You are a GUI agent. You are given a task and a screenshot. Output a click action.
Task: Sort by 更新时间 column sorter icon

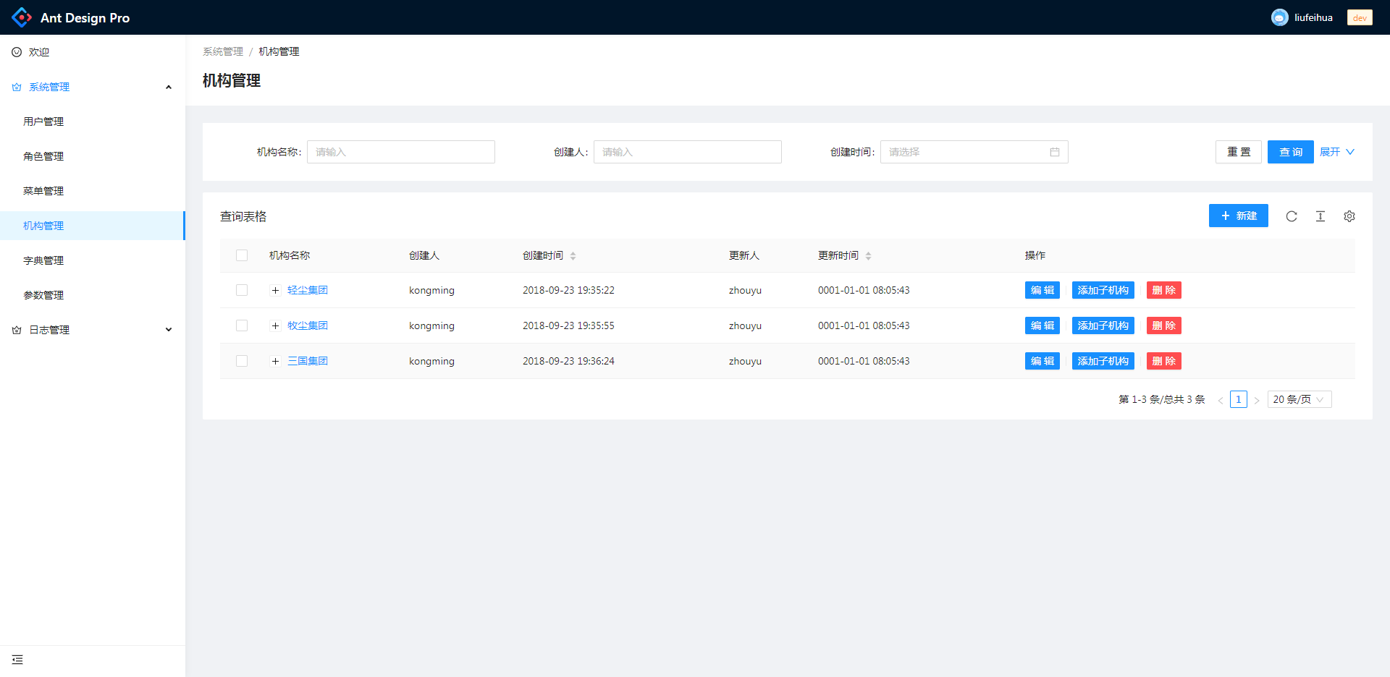click(x=868, y=256)
